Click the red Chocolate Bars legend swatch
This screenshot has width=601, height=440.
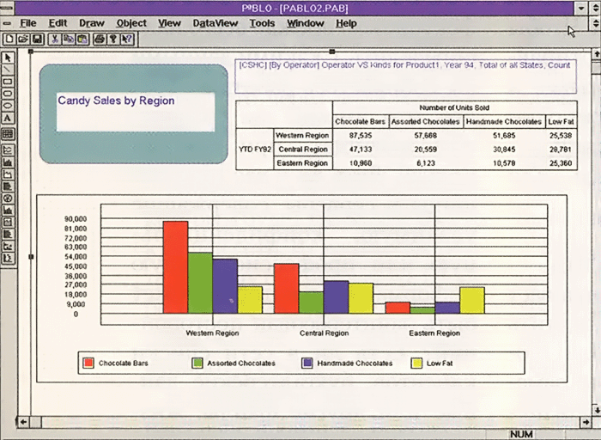point(88,363)
